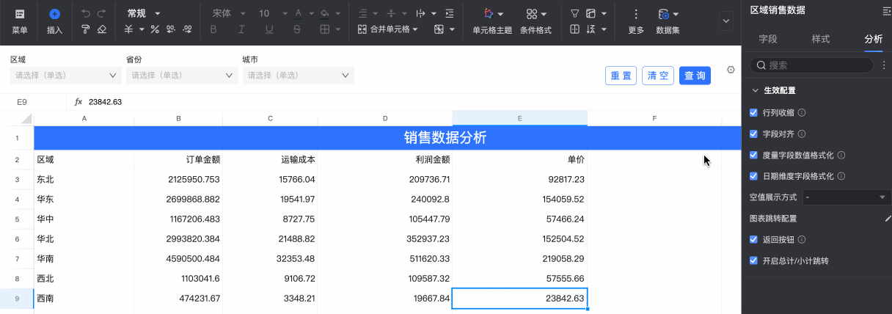Collapse the 生效配置 section
This screenshot has width=892, height=314.
(755, 90)
